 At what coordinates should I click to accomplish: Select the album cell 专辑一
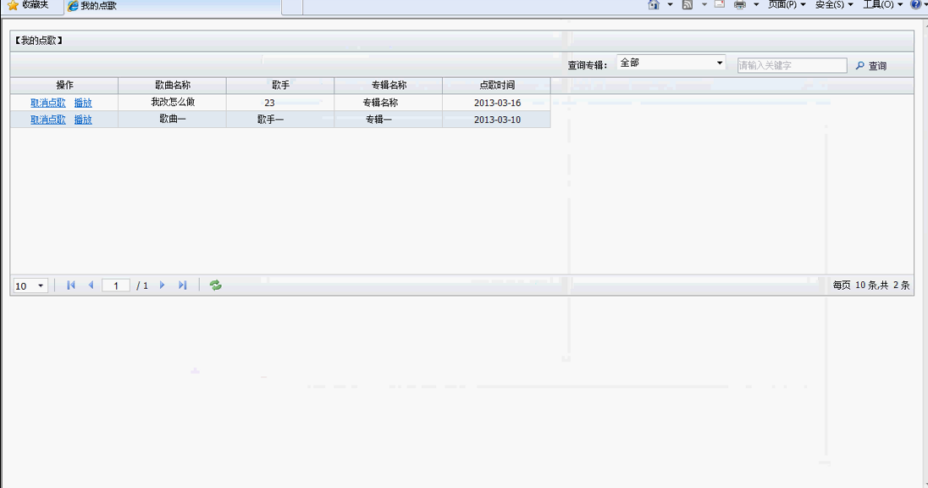pyautogui.click(x=389, y=119)
